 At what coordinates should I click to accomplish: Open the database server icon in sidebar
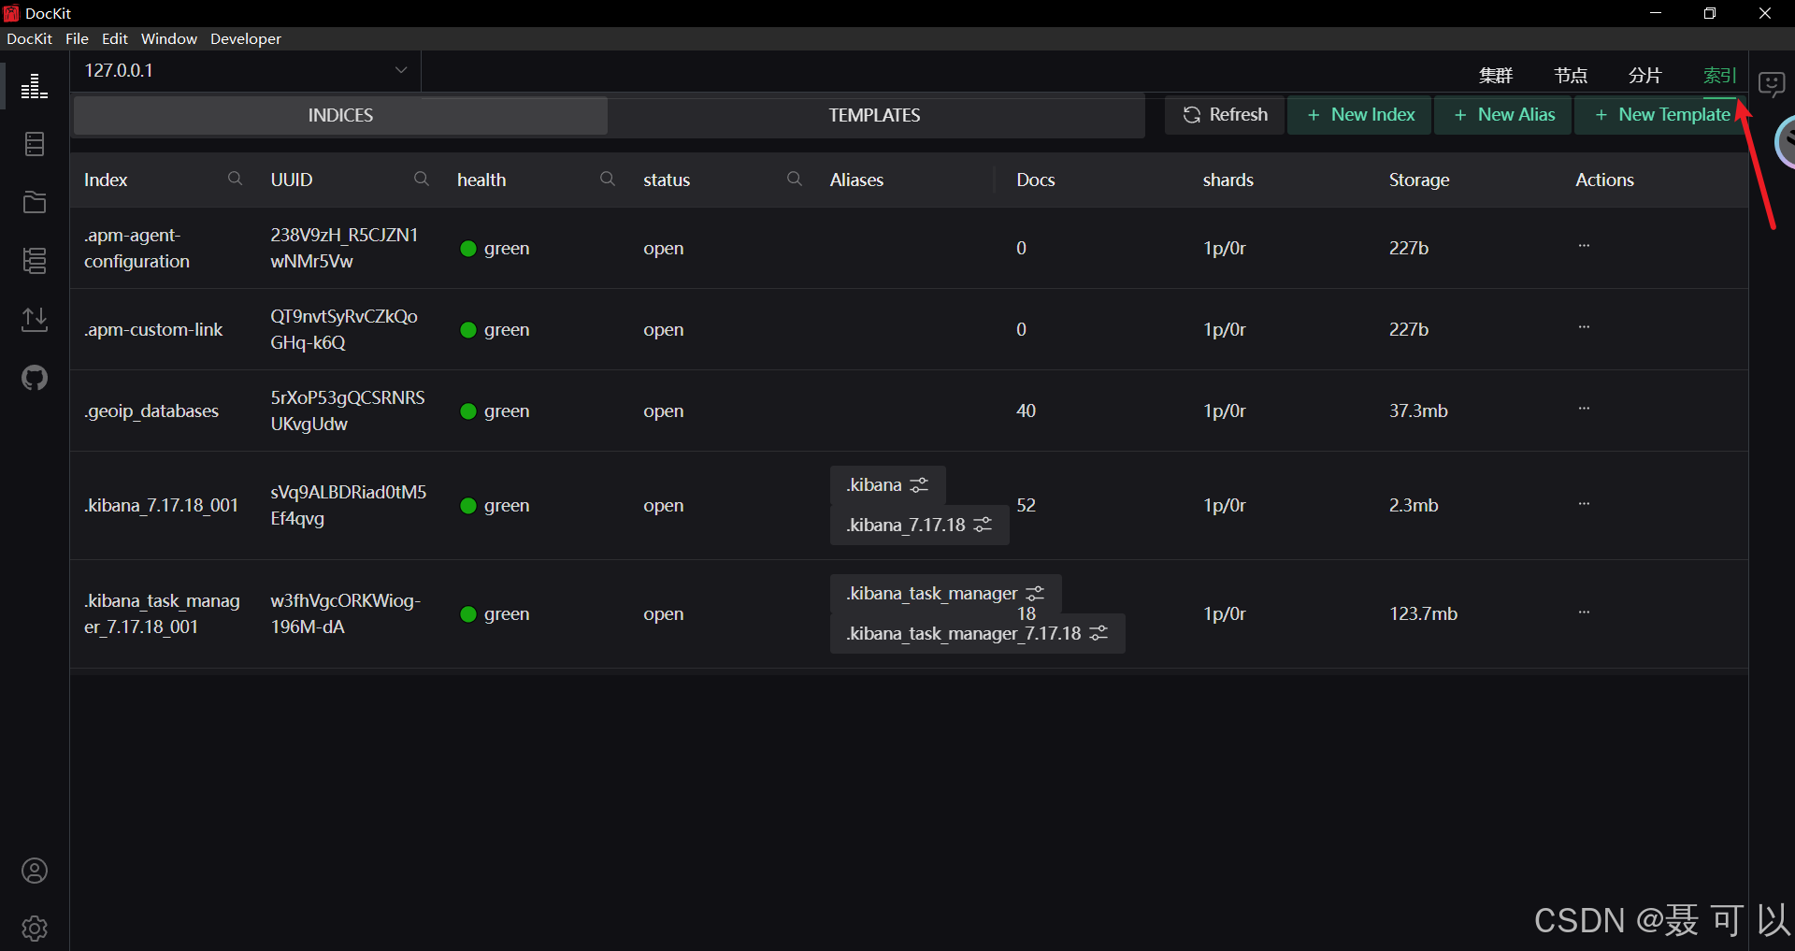[35, 261]
